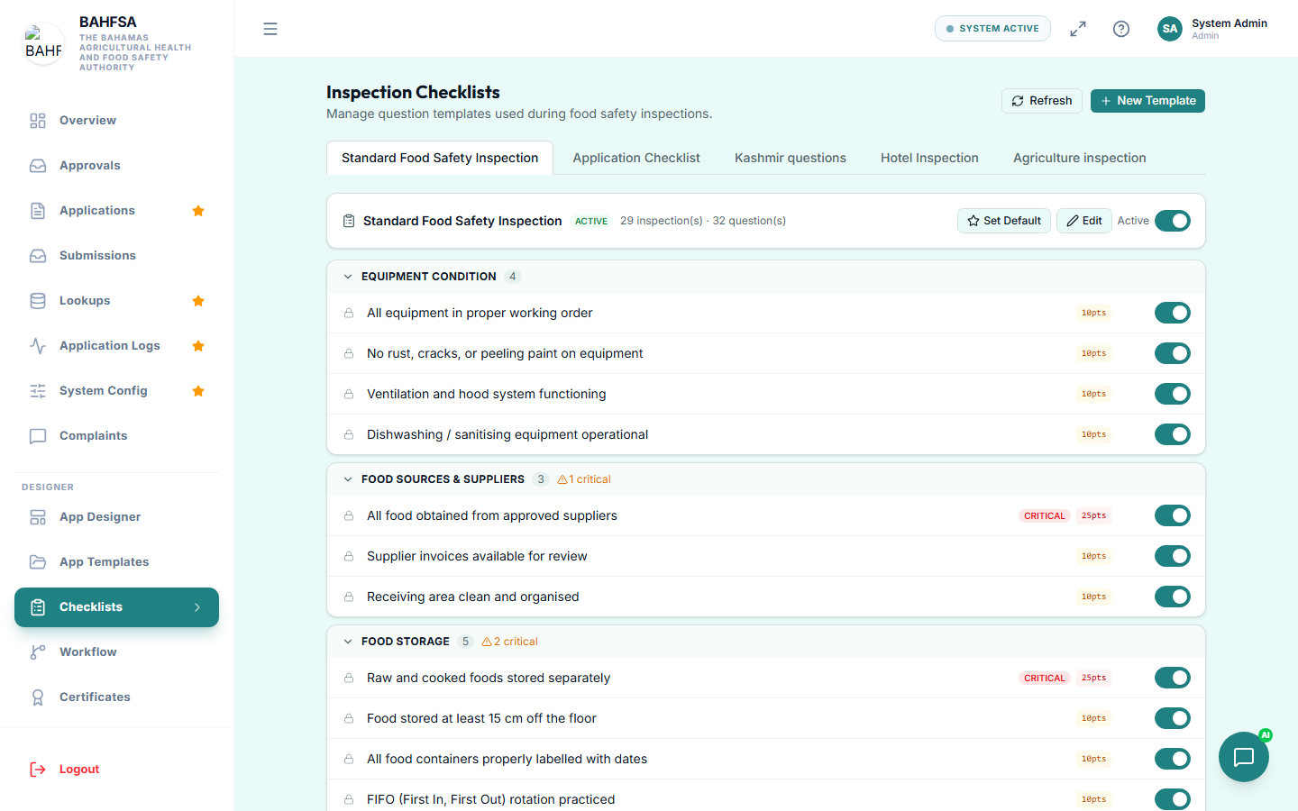Switch to Application Checklist tab
The width and height of the screenshot is (1298, 811).
tap(636, 158)
